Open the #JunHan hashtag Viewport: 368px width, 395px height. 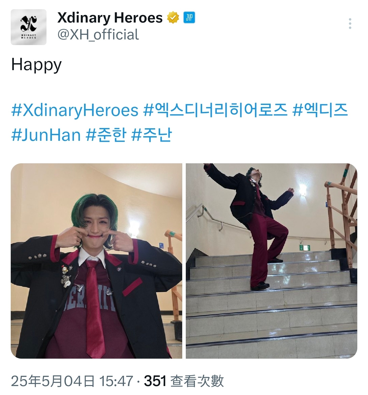tap(46, 135)
